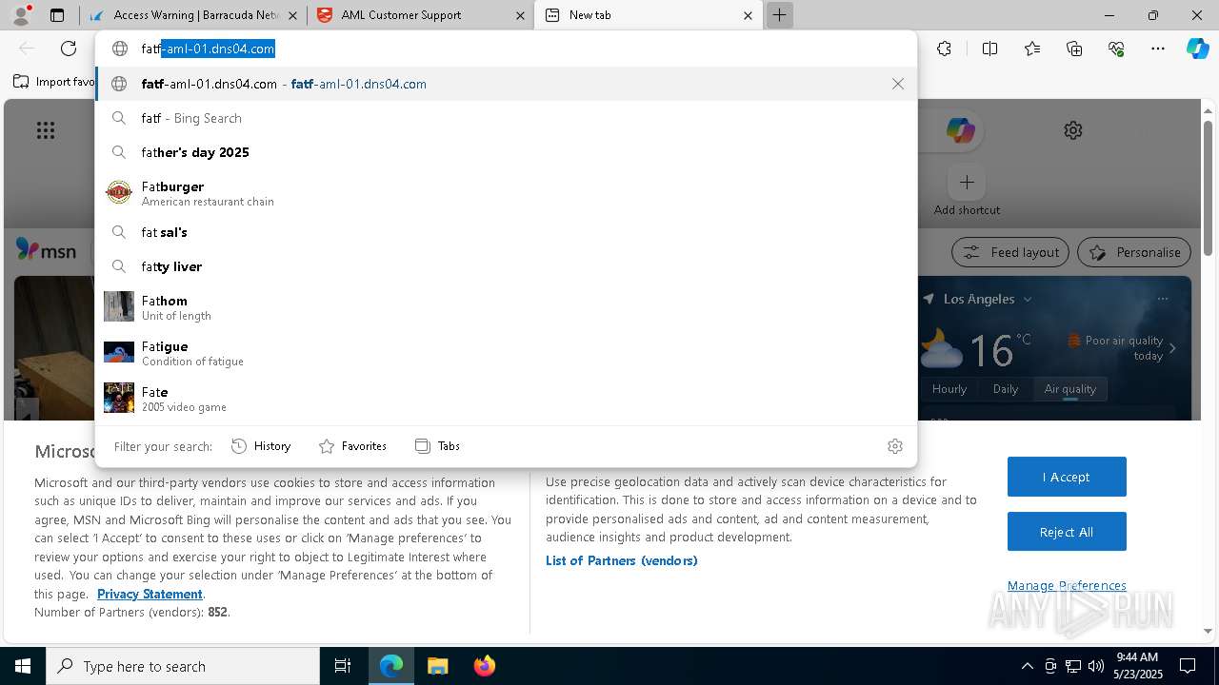This screenshot has height=685, width=1219.
Task: Choose "fatty liver" suggestion
Action: coord(506,266)
